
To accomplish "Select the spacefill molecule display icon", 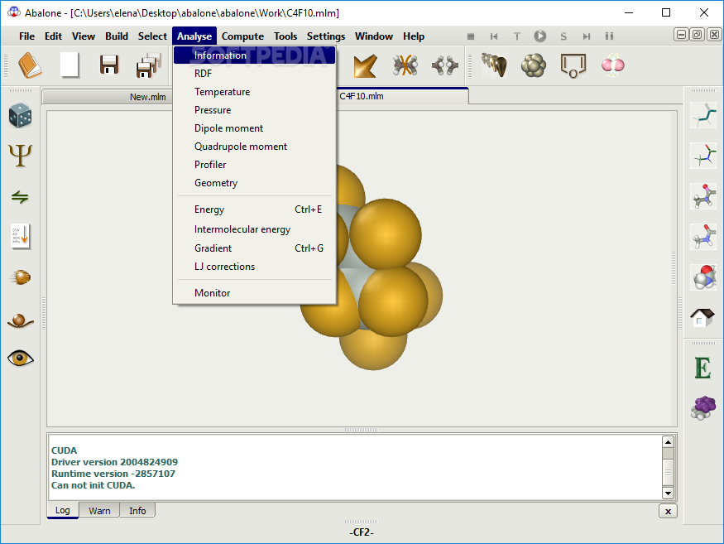I will pyautogui.click(x=703, y=277).
